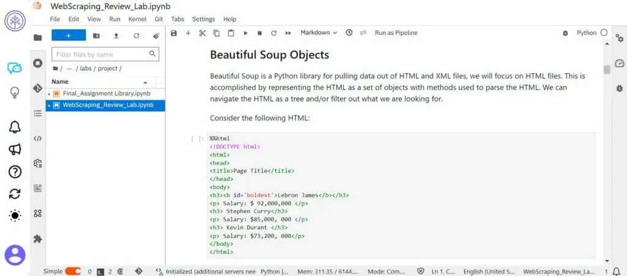Create a new folder in file browser

pos(96,35)
